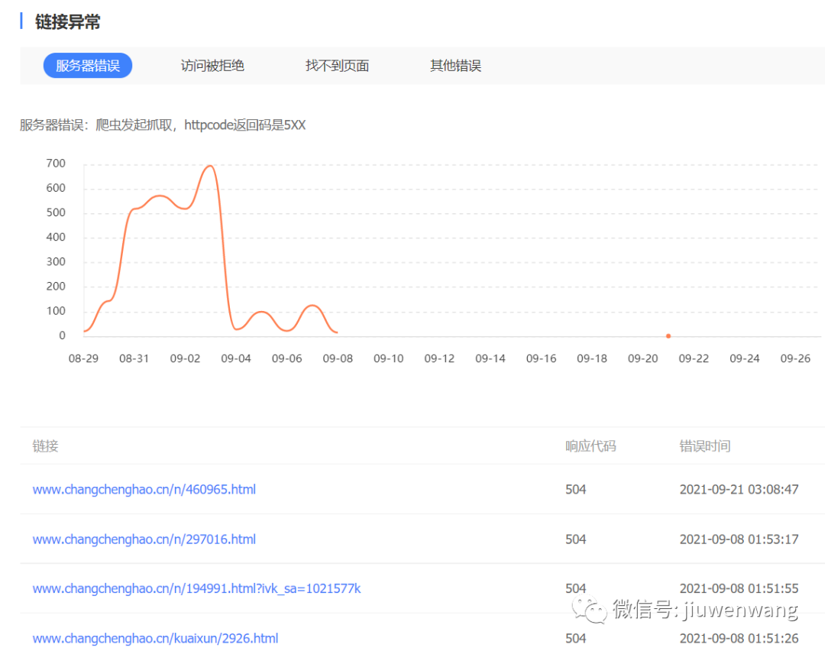Click the 链接 column header
The height and width of the screenshot is (648, 825).
(45, 446)
